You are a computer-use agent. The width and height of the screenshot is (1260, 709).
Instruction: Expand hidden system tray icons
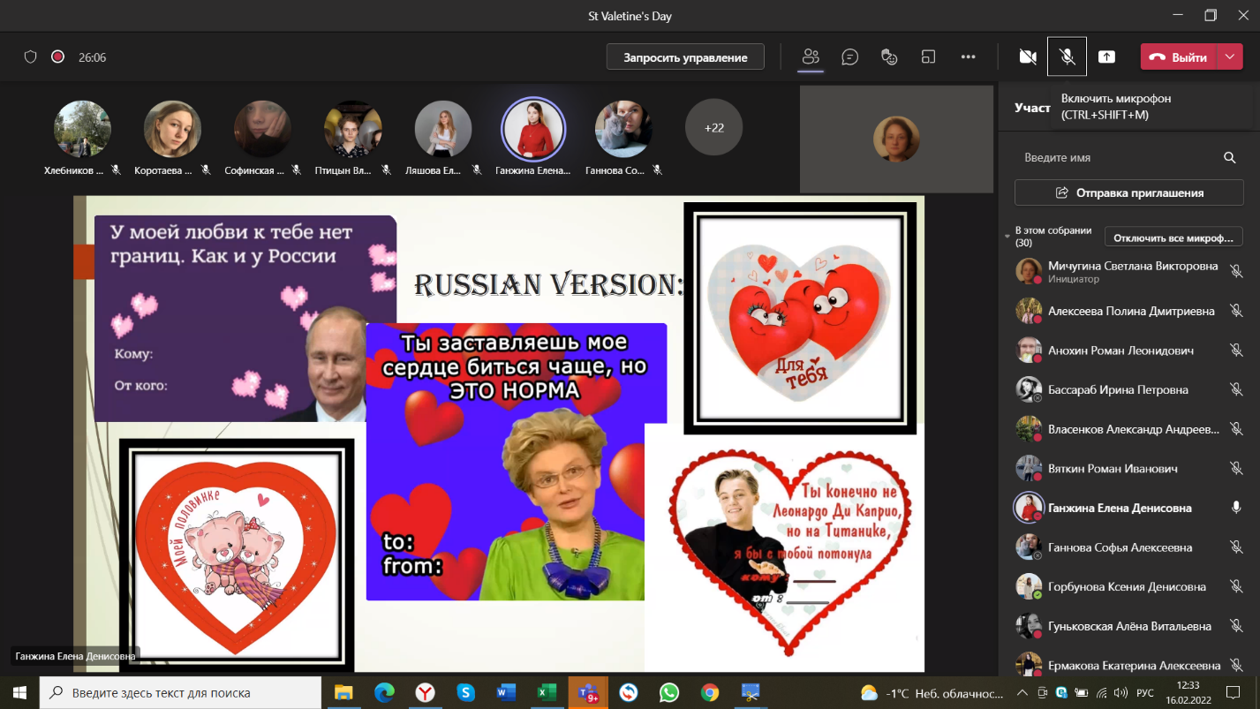click(x=1021, y=693)
